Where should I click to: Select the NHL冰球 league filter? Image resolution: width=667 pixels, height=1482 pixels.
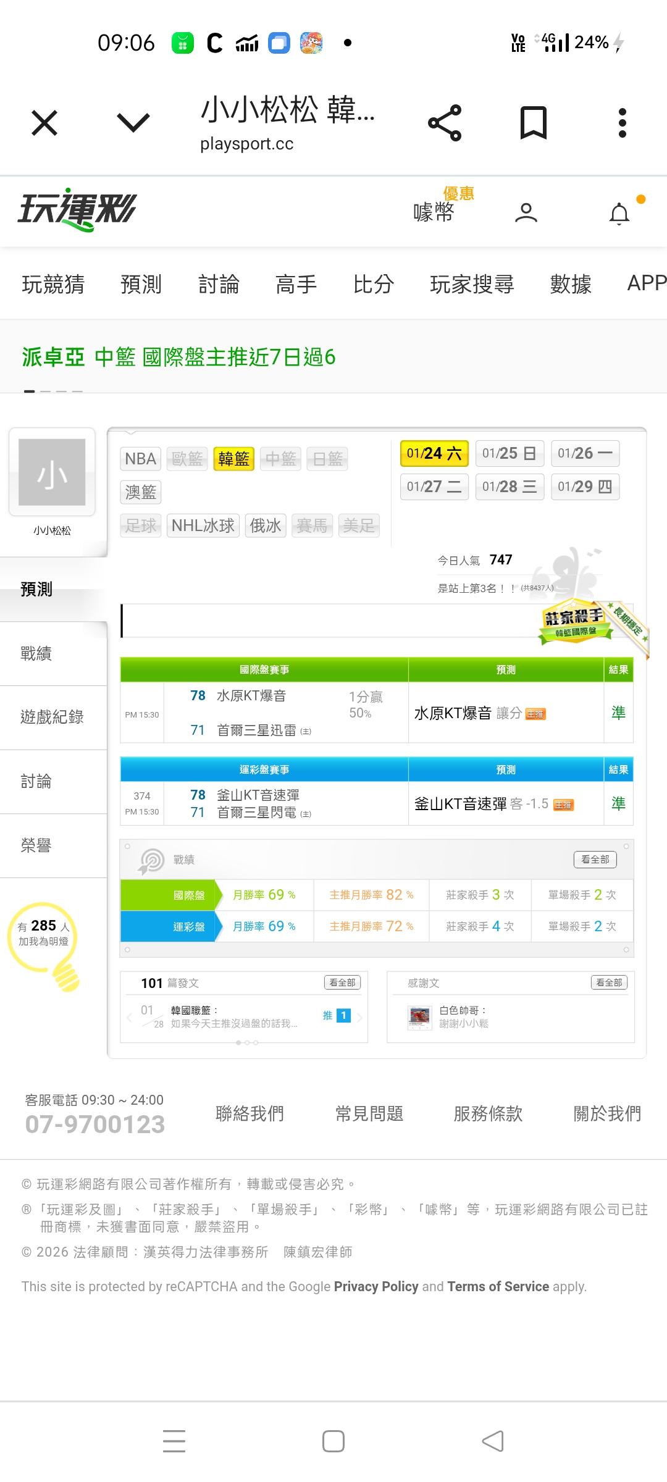click(x=203, y=525)
